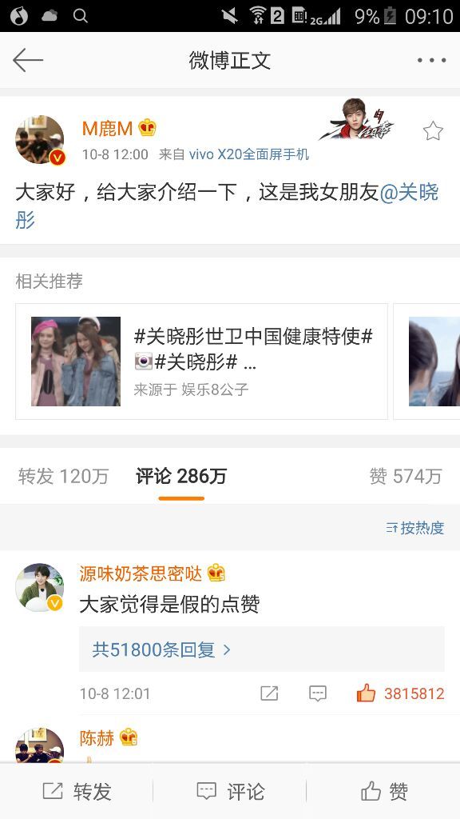Open the vivo X20全面屏手机 source link

pyautogui.click(x=249, y=154)
